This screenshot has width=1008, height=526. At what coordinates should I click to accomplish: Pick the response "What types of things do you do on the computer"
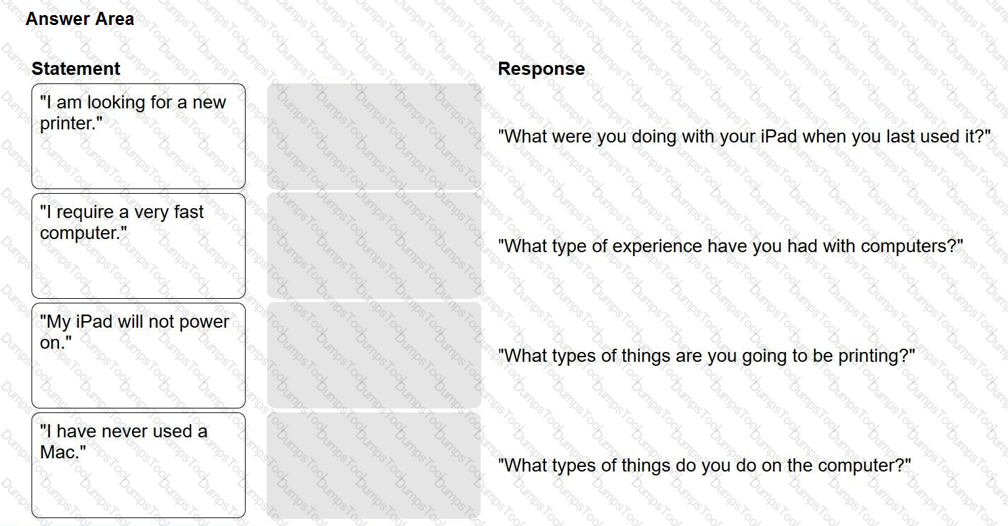pos(704,466)
